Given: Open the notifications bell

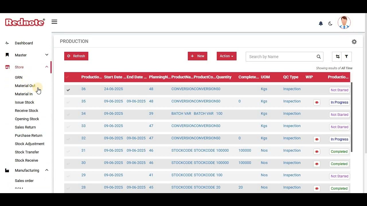Looking at the screenshot, I should coord(321,23).
